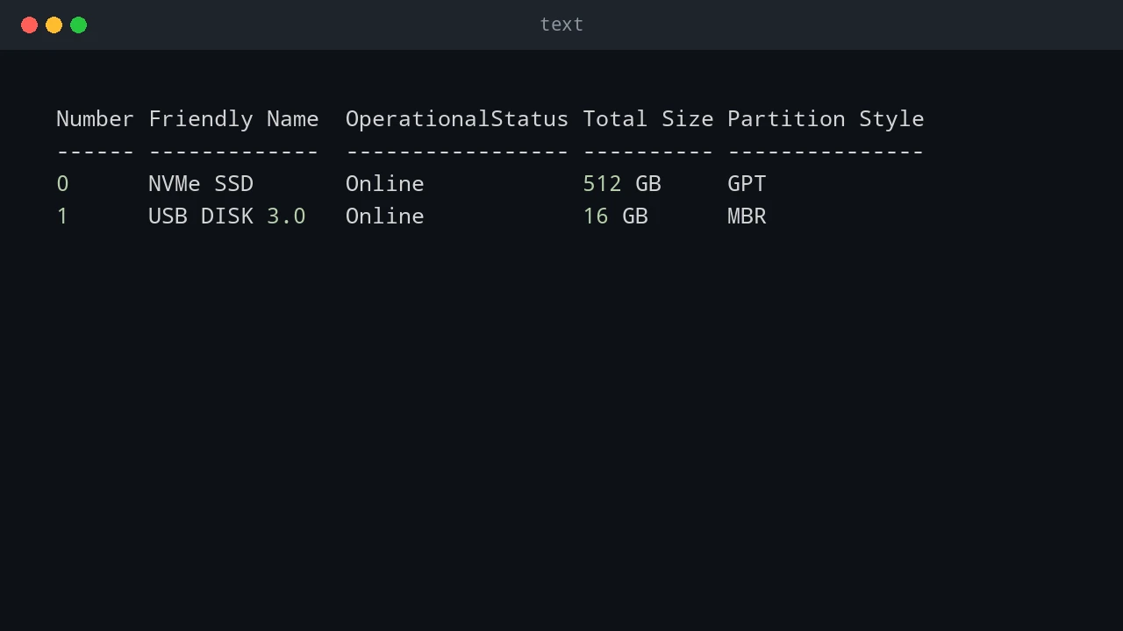
Task: Click the "Partition Style" column header
Action: [x=826, y=119]
